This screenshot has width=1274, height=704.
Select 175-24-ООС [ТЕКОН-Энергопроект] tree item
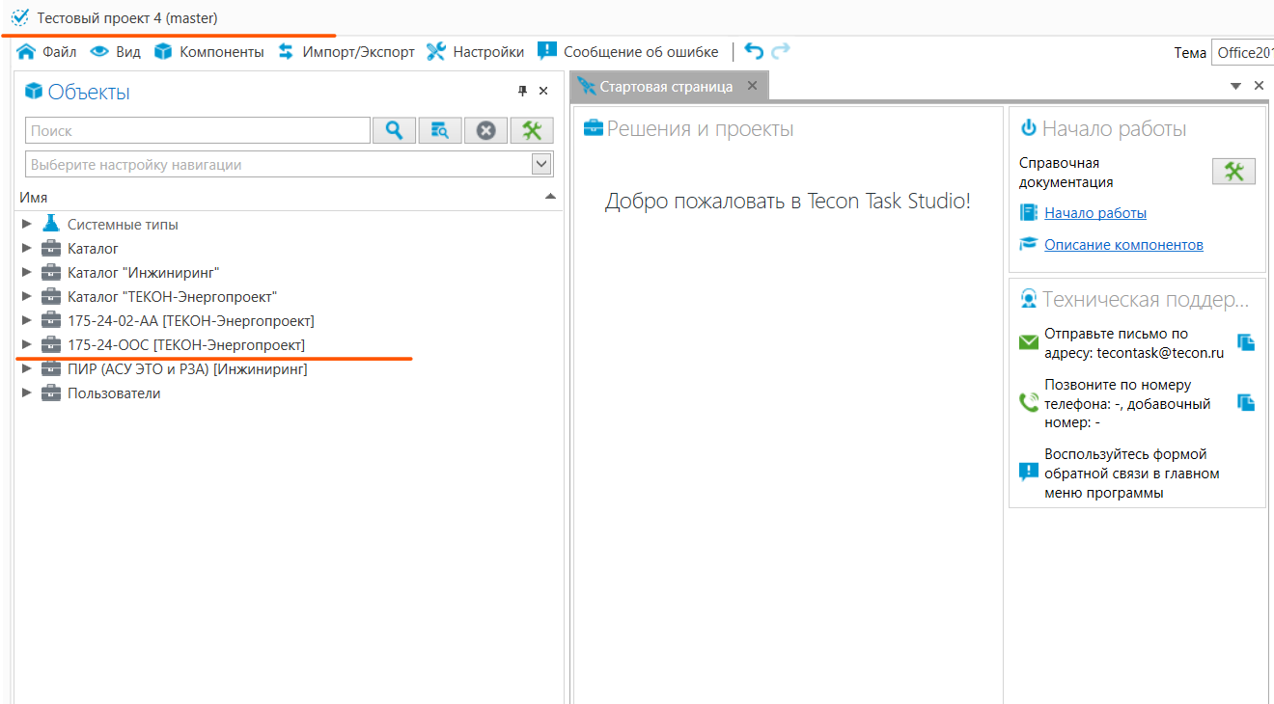pos(185,345)
